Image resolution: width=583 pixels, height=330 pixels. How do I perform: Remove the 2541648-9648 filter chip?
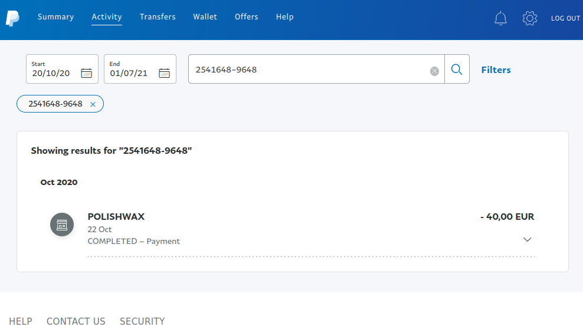tap(93, 104)
